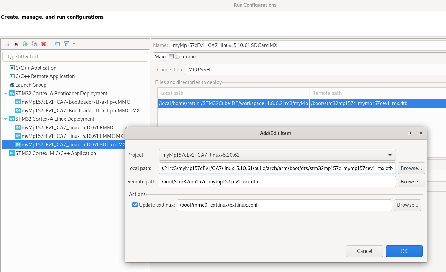Click Cancel in Add/Edit item dialog
The width and height of the screenshot is (446, 272).
coord(365,251)
